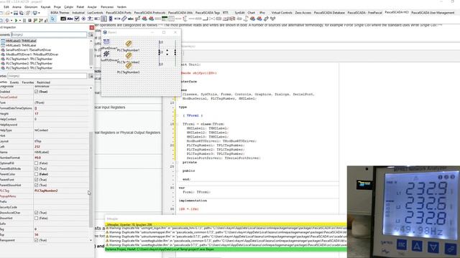The height and width of the screenshot is (258, 460).
Task: Pick the dark edit-box component in palette
Action: pyautogui.click(x=63, y=19)
